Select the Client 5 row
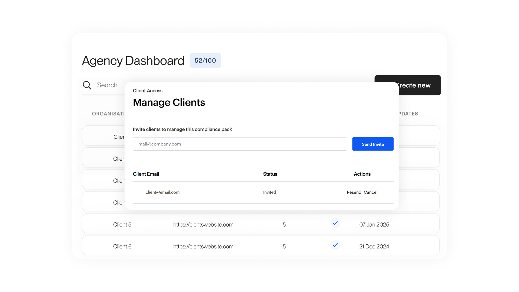Screen dimensions: 519x292 pos(122,224)
